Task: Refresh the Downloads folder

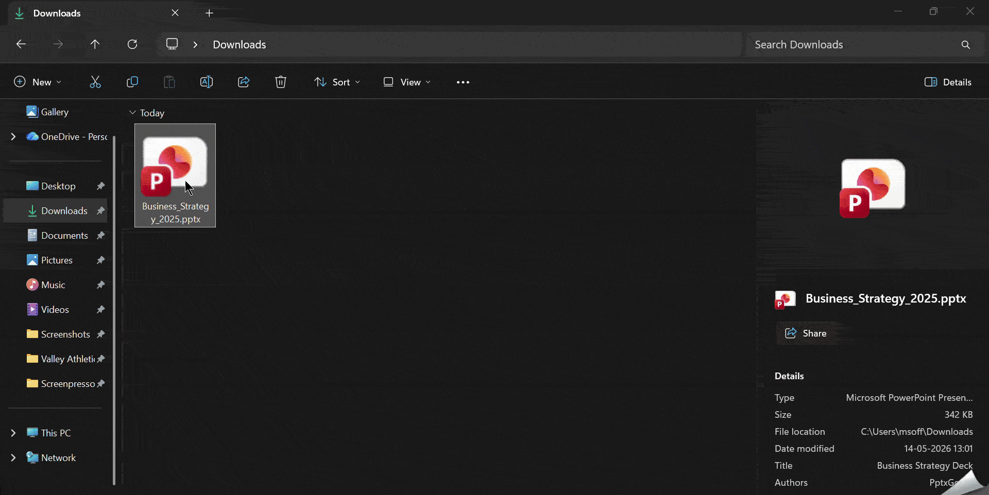Action: point(132,44)
